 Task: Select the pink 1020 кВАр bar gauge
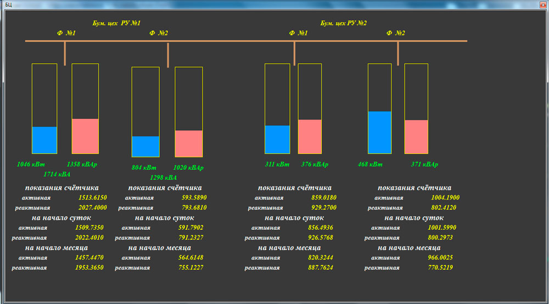coord(188,143)
